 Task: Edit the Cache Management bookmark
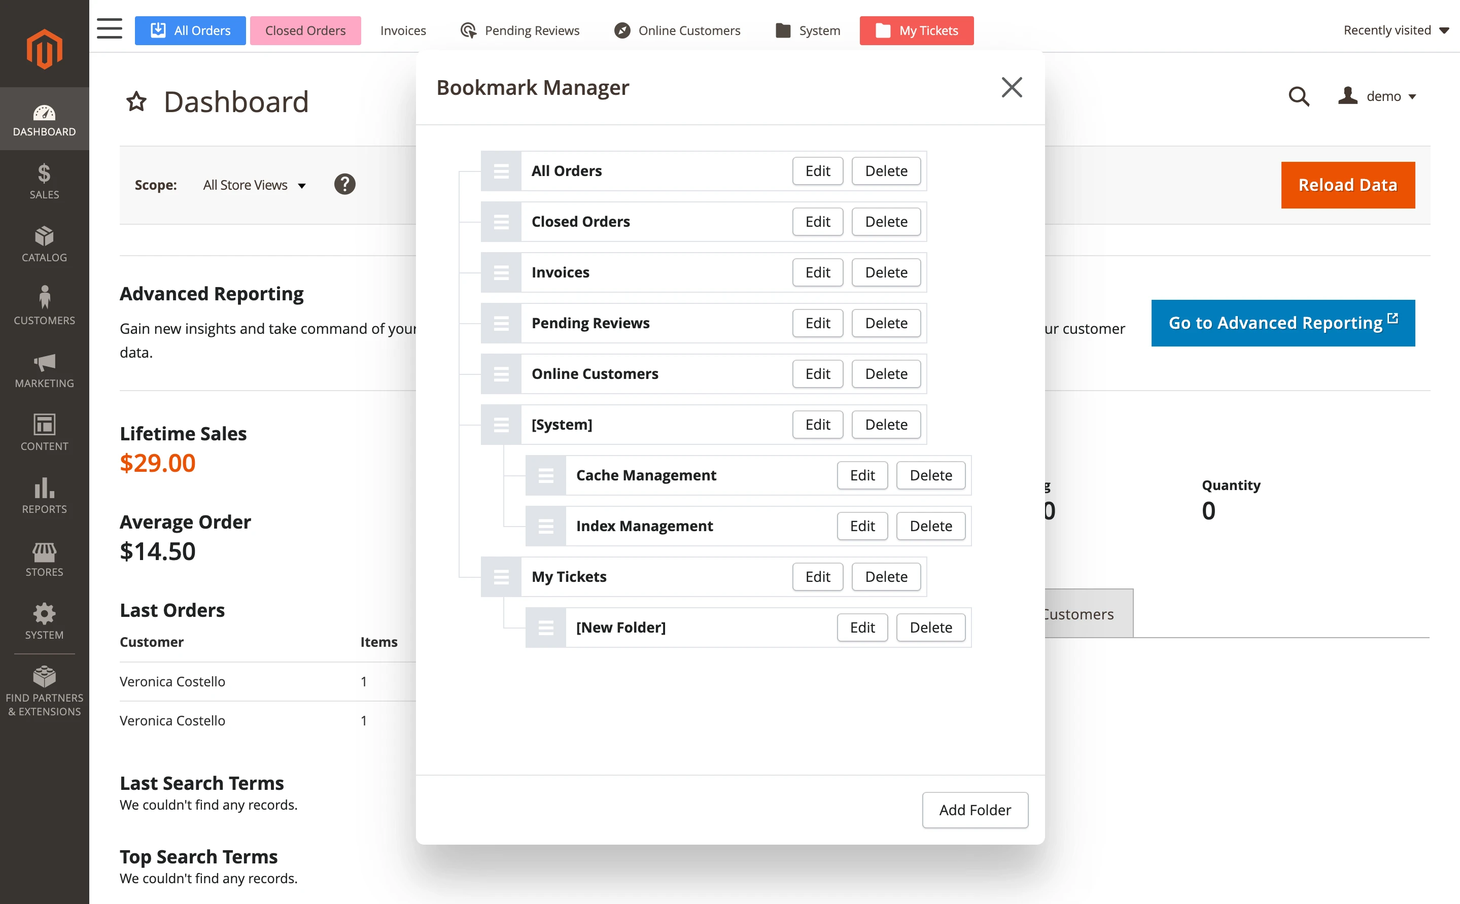pyautogui.click(x=861, y=475)
